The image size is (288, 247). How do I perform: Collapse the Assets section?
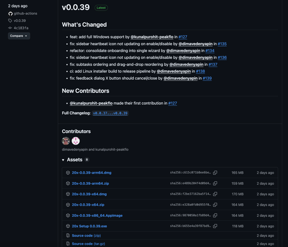pyautogui.click(x=63, y=160)
